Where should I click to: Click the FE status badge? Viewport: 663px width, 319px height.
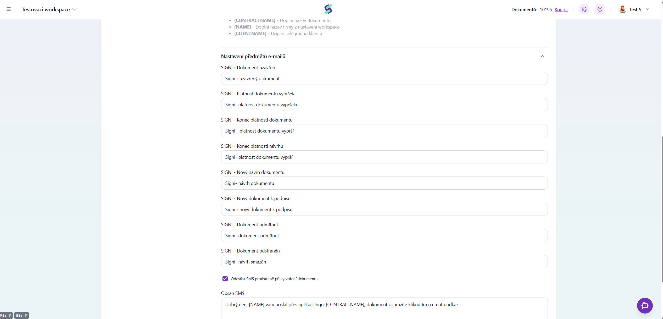click(6, 315)
